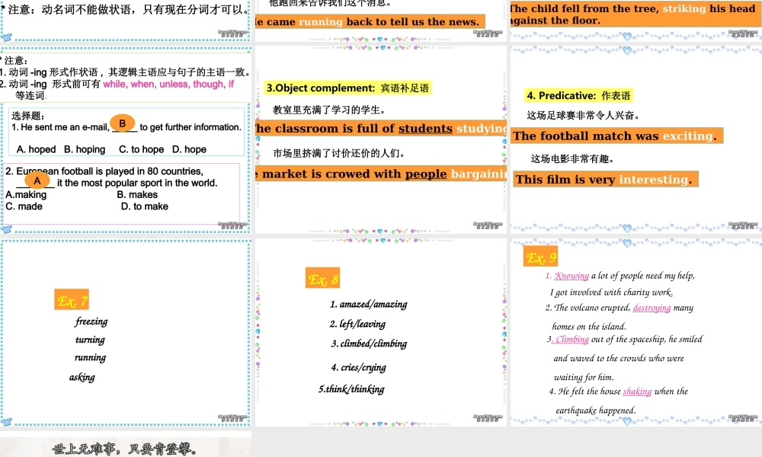Click underlined pink word 'Climbing'
This screenshot has height=457, width=762.
pyautogui.click(x=571, y=340)
